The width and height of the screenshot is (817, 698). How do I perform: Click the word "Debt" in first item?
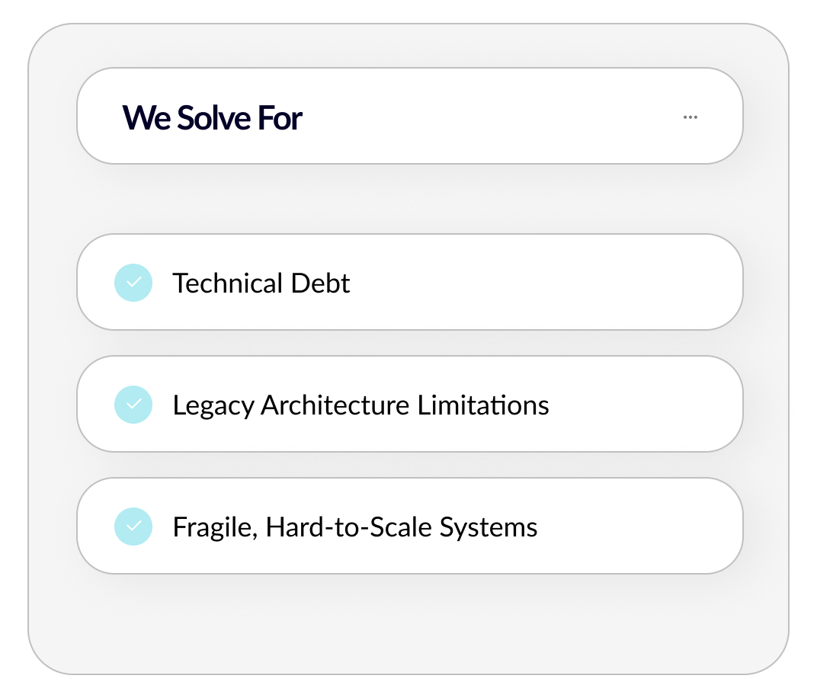(x=321, y=283)
